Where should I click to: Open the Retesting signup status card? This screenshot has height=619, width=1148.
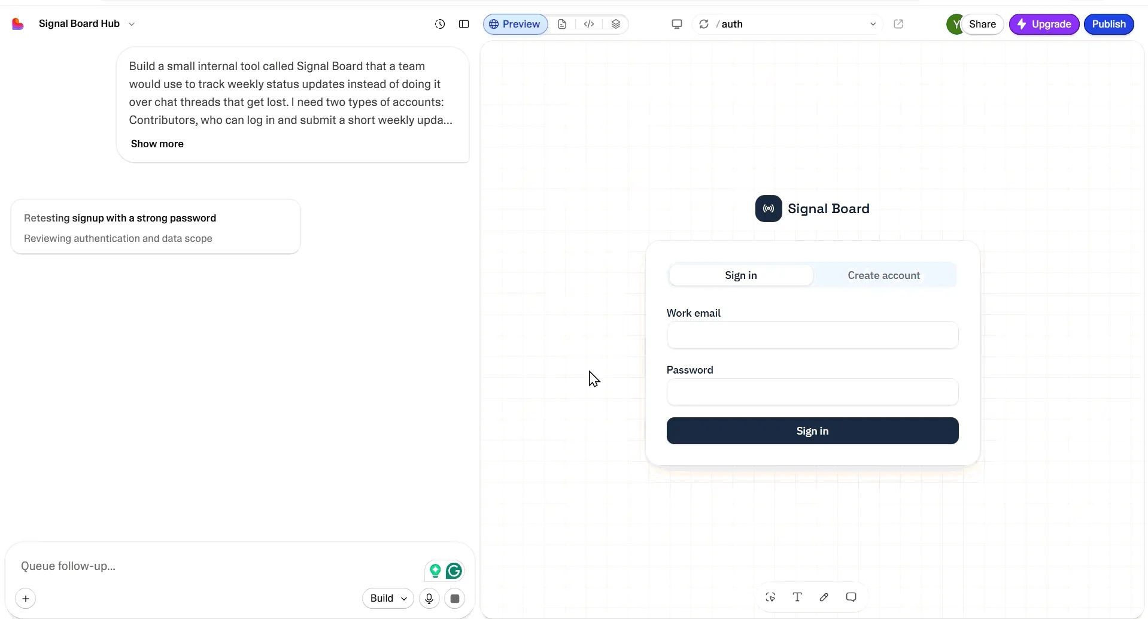click(x=156, y=227)
